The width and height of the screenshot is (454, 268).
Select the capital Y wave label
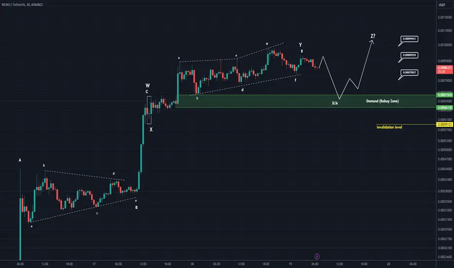point(300,45)
